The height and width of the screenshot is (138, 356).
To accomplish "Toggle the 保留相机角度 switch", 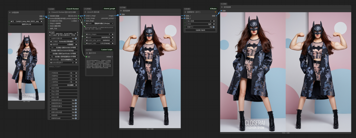I will (76, 118).
